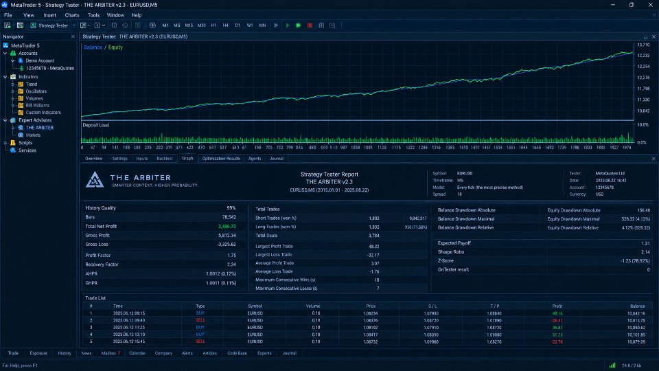Viewport: 659px width, 371px height.
Task: Click the green Accounts icon in Navigator
Action: pos(13,53)
